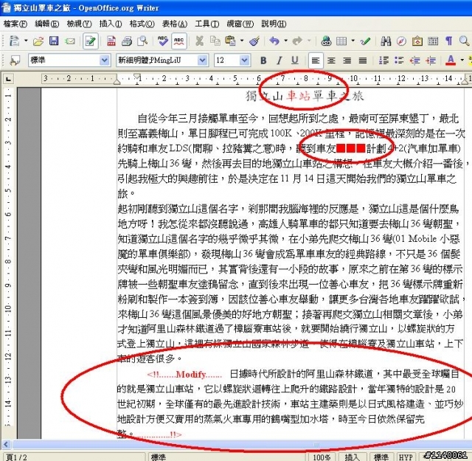Screen dimensions: 472x461
Task: Open the New document dropdown arrow
Action: [x=26, y=41]
